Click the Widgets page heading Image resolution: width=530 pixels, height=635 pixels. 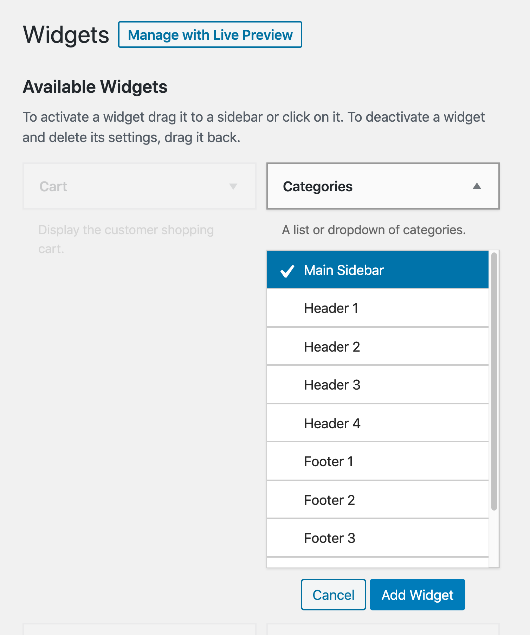point(66,34)
